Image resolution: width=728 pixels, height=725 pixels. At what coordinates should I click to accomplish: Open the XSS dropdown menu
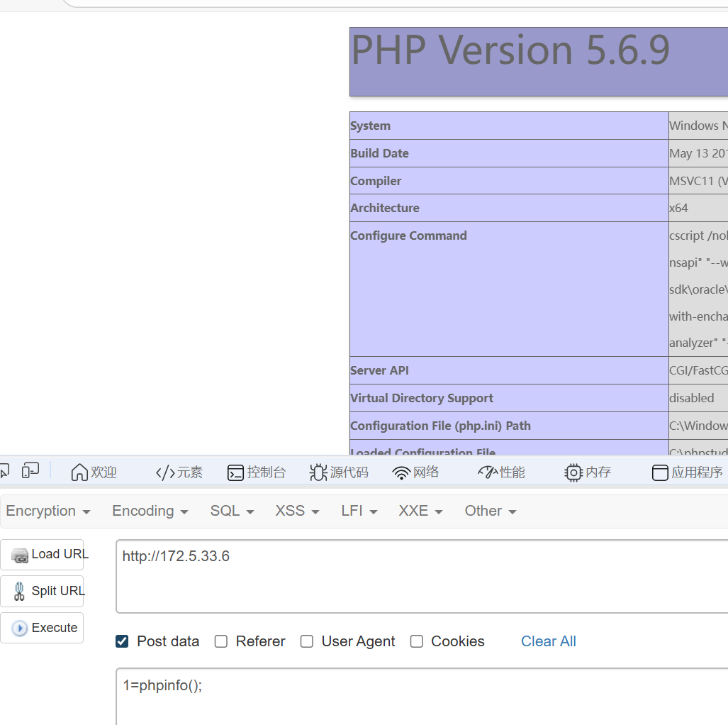(297, 511)
